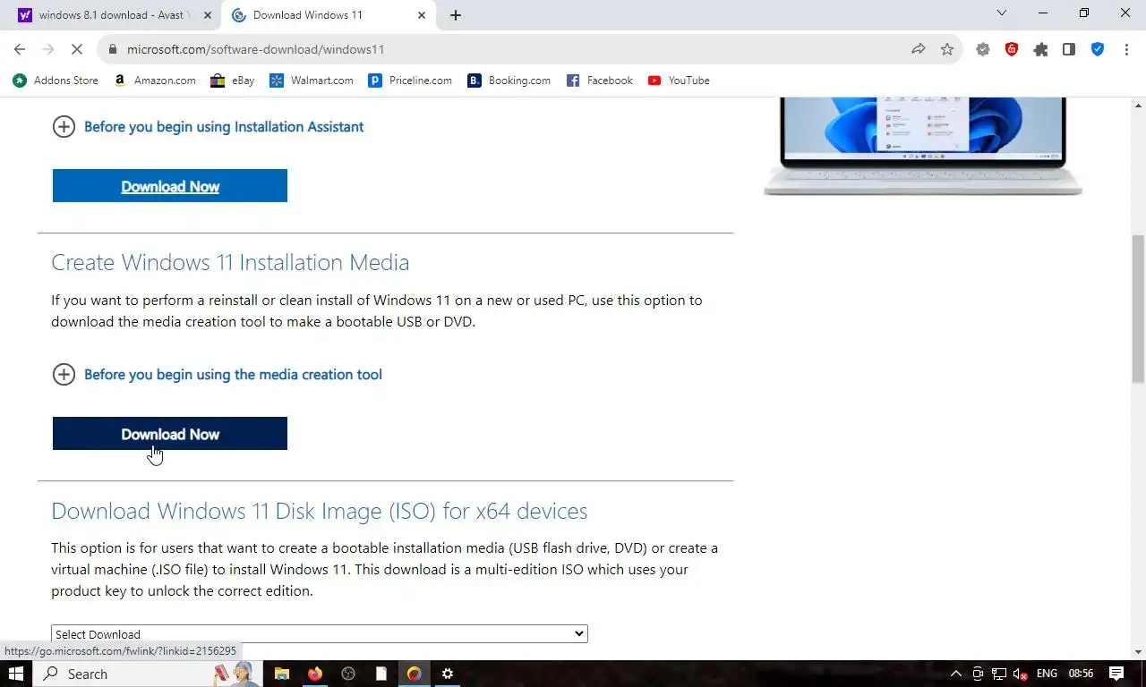1146x687 pixels.
Task: Open the Amazon.com bookmark
Action: click(155, 81)
